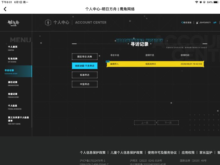The width and height of the screenshot is (220, 165).
Task: Select the 中坚寻访 filter button
Action: (x=85, y=84)
